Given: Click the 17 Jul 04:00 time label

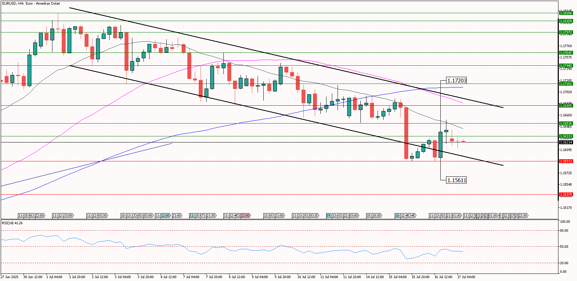Looking at the screenshot, I should (466, 277).
